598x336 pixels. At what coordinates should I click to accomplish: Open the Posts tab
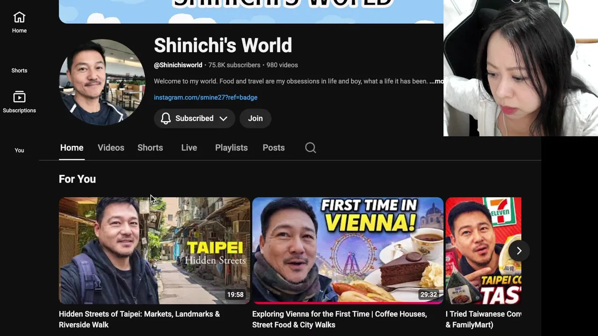pyautogui.click(x=273, y=148)
